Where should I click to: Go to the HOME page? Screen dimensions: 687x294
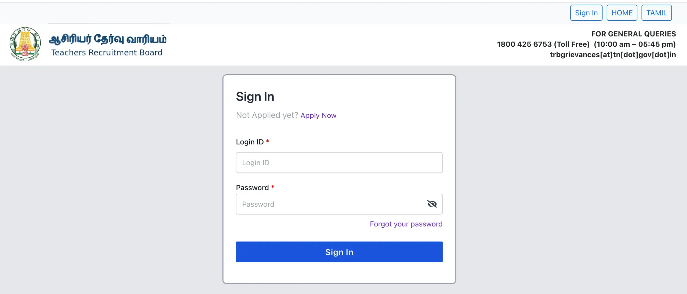[622, 13]
